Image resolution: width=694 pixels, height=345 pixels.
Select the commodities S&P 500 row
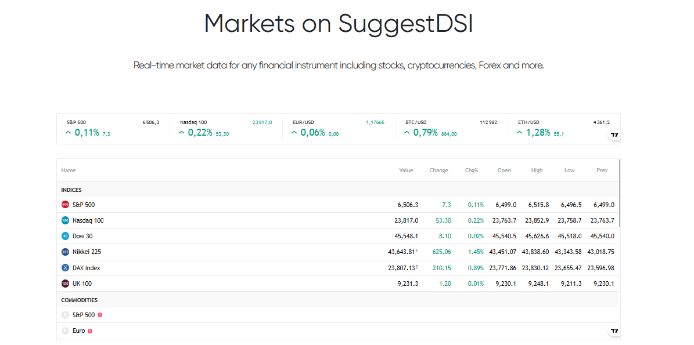tap(337, 315)
